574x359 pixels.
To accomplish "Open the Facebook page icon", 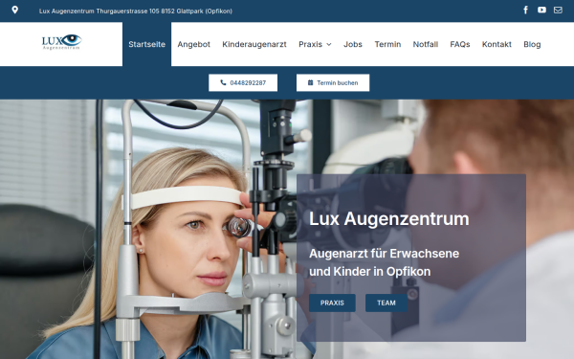I will tap(525, 10).
